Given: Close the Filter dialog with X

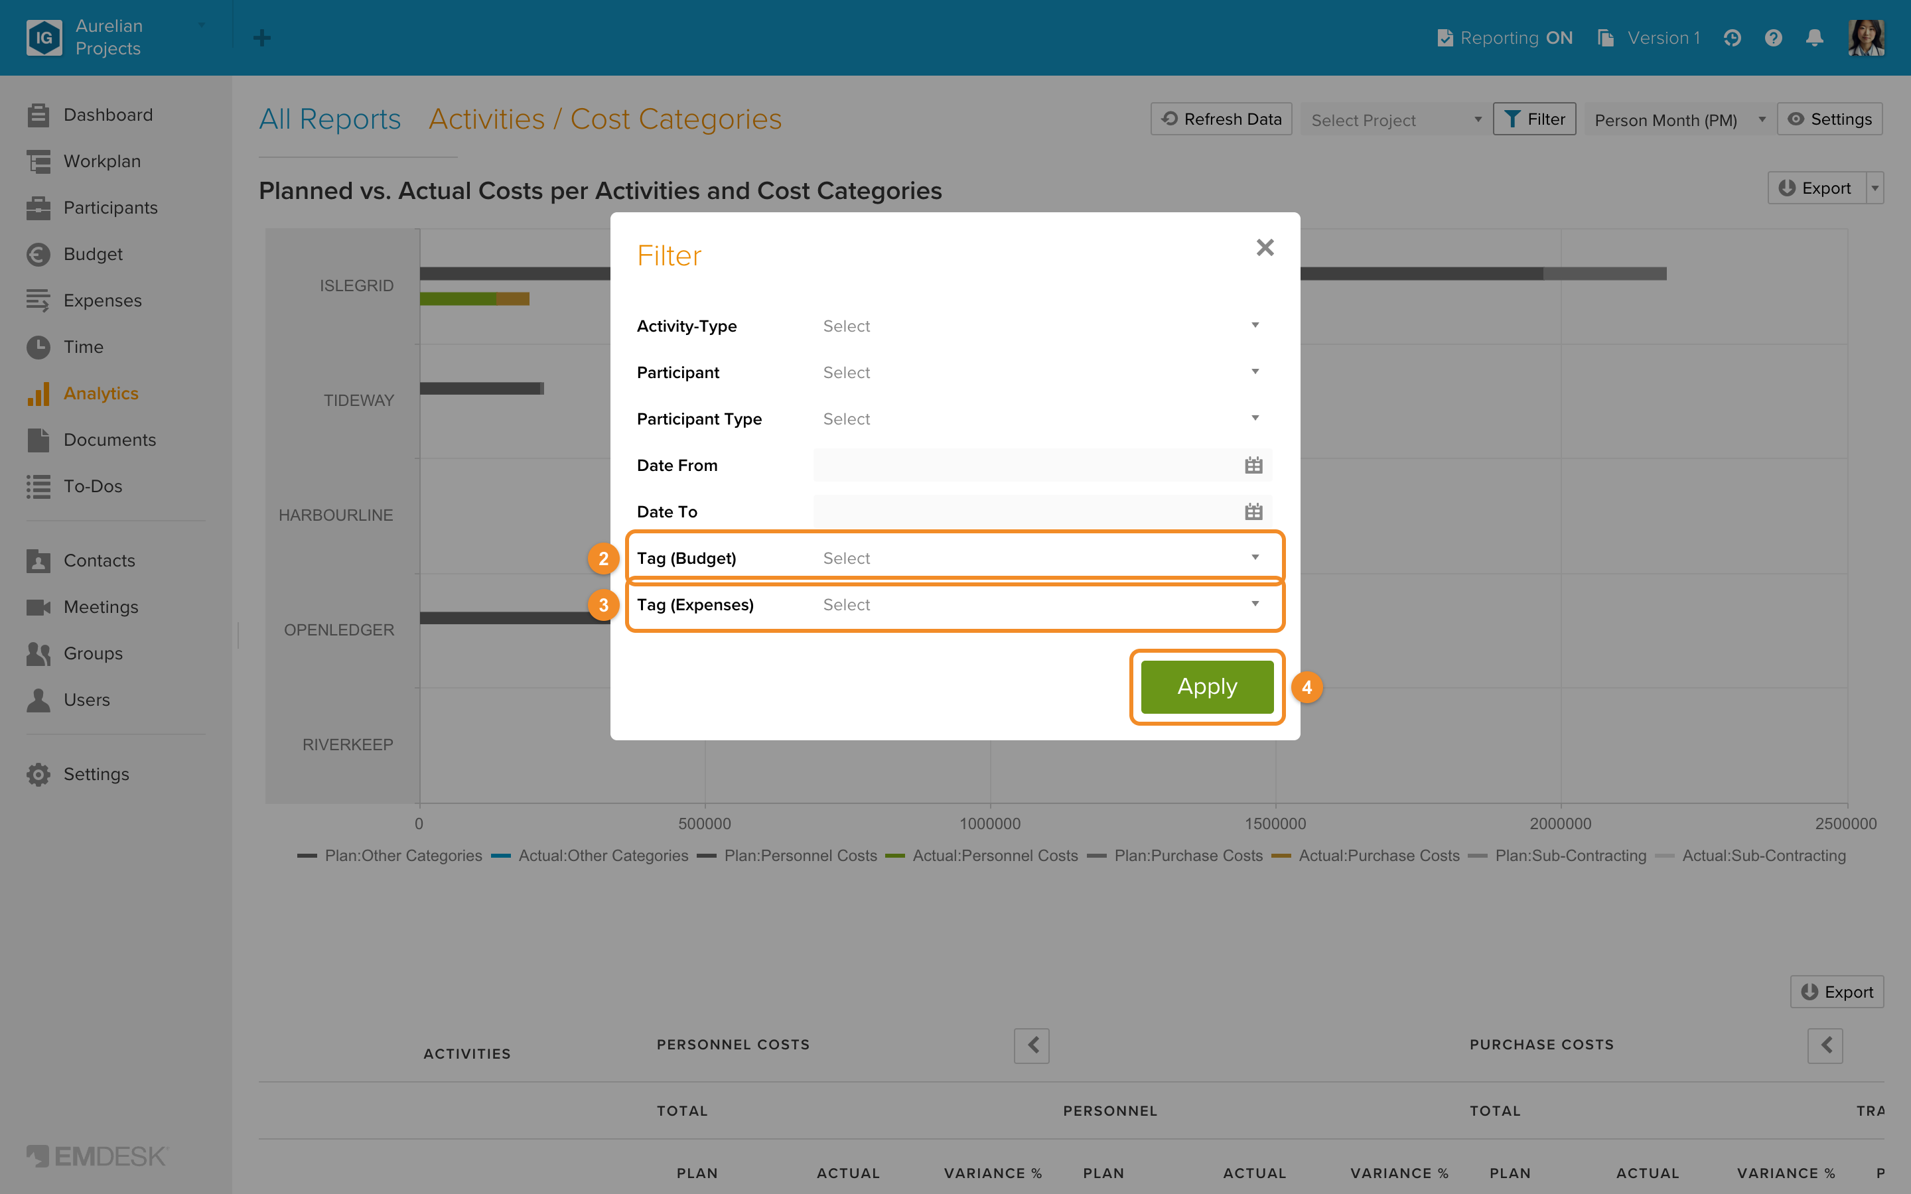Looking at the screenshot, I should (x=1265, y=248).
